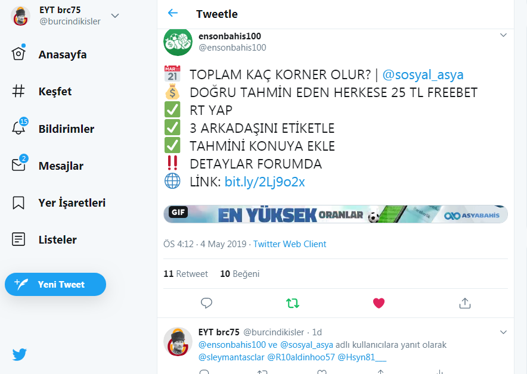Open Yer İşaretleri from the sidebar
Image resolution: width=527 pixels, height=374 pixels.
pos(72,202)
